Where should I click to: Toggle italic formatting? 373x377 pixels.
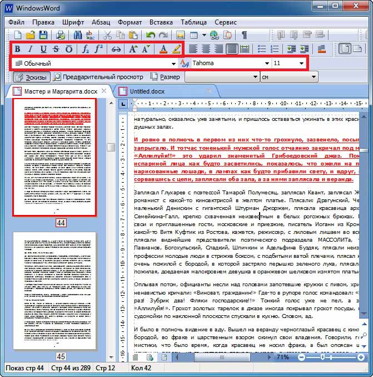coord(30,49)
